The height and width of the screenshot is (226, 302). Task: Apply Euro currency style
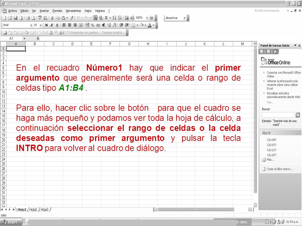[x=103, y=25]
